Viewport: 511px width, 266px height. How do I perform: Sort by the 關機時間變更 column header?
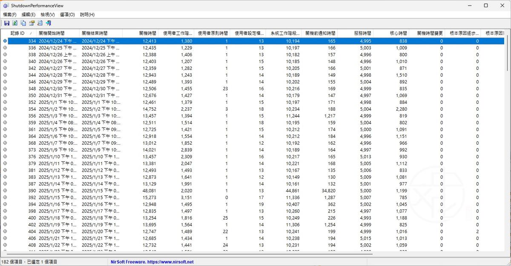coord(427,33)
